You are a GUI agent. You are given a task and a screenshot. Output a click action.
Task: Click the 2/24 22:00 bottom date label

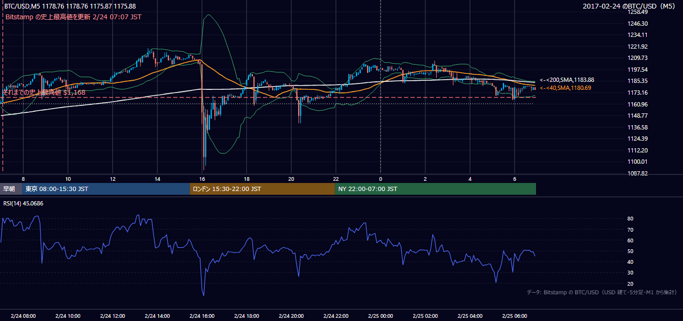tap(336, 316)
